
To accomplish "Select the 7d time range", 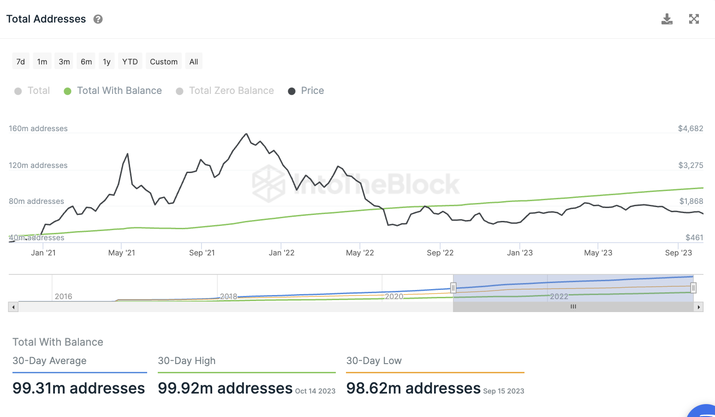I will [21, 61].
